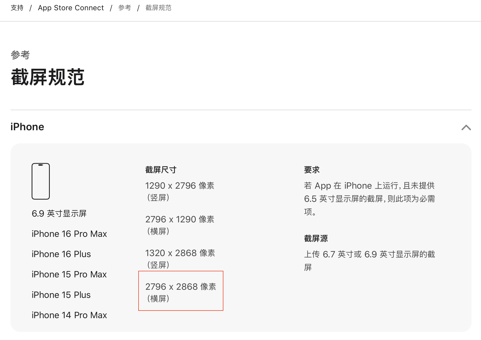The image size is (481, 340).
Task: Select the iPhone 16 Plus row
Action: click(61, 254)
